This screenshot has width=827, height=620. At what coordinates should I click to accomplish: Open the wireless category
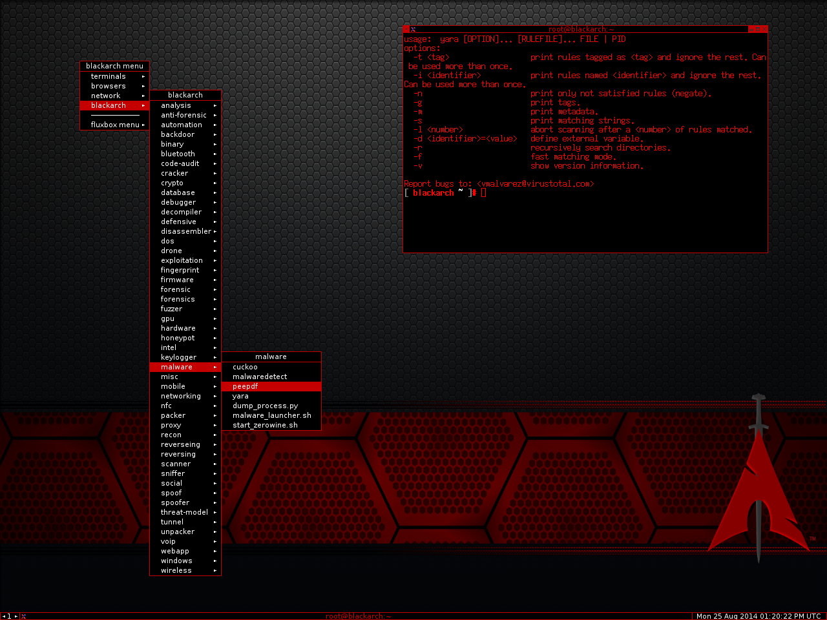[185, 570]
